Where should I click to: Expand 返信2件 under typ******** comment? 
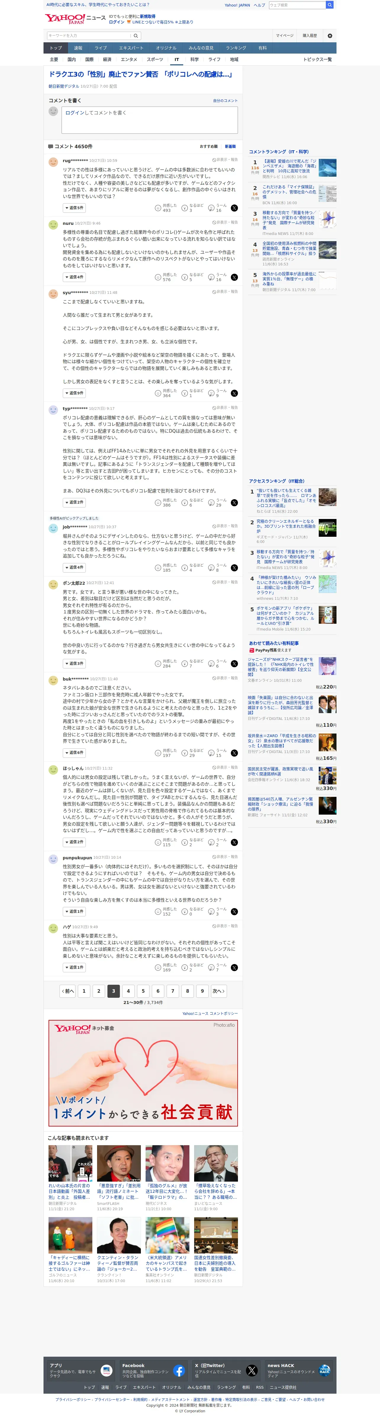pos(74,503)
